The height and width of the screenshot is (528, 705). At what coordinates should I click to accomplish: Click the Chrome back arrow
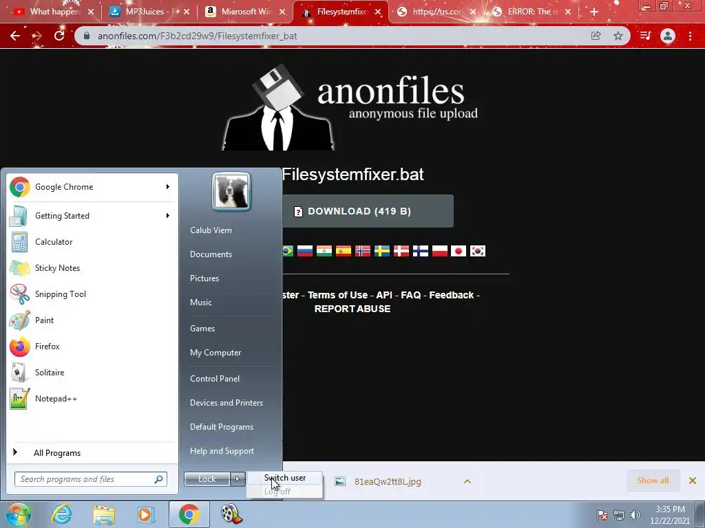tap(15, 36)
